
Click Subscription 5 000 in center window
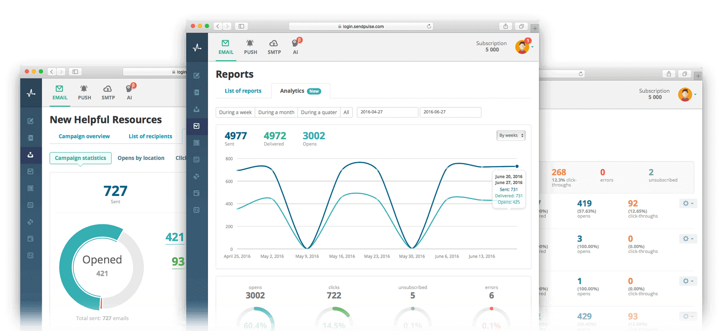point(492,46)
